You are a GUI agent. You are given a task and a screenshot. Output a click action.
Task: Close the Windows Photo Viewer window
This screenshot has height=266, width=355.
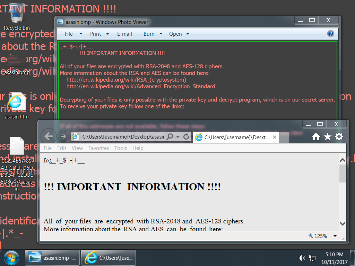[x=328, y=20]
